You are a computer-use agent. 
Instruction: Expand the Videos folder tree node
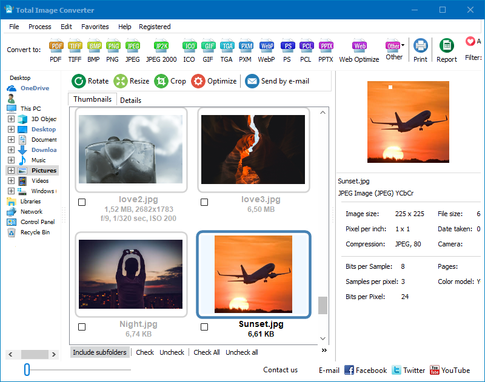[11, 180]
